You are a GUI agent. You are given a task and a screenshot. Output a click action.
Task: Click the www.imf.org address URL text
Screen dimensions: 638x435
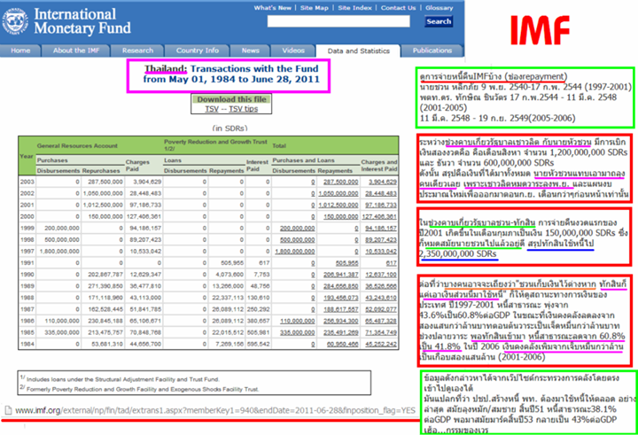pos(214,410)
